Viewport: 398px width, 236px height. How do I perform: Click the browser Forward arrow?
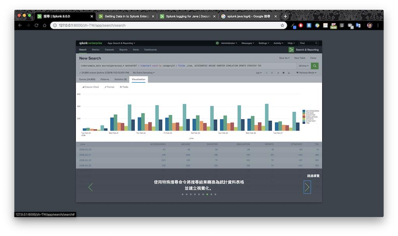click(28, 25)
